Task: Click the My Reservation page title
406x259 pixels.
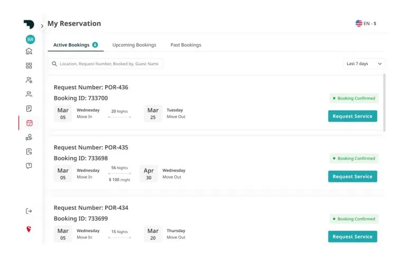Action: point(74,23)
